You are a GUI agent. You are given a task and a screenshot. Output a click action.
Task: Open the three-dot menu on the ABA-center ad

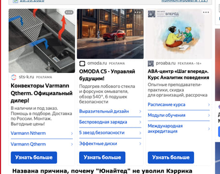coord(206,13)
